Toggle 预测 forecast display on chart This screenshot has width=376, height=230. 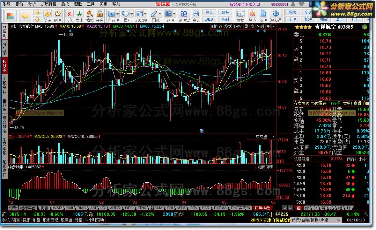click(x=260, y=26)
